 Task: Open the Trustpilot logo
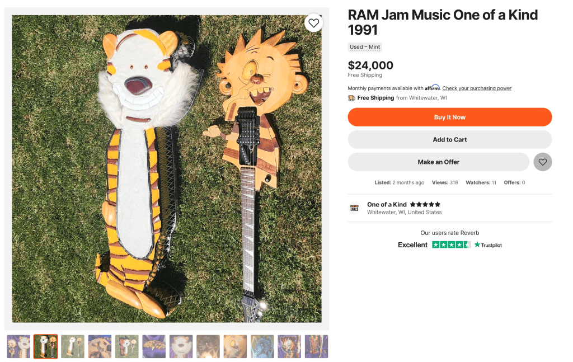click(488, 245)
